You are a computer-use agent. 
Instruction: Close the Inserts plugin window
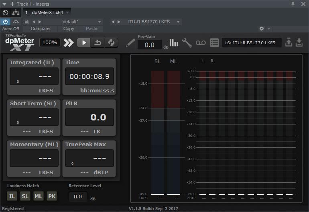click(x=303, y=4)
